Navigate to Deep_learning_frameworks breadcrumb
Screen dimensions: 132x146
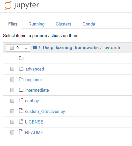point(71,48)
